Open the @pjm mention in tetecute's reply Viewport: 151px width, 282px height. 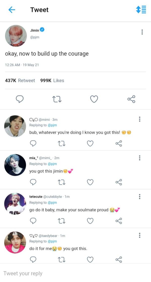(x=52, y=202)
